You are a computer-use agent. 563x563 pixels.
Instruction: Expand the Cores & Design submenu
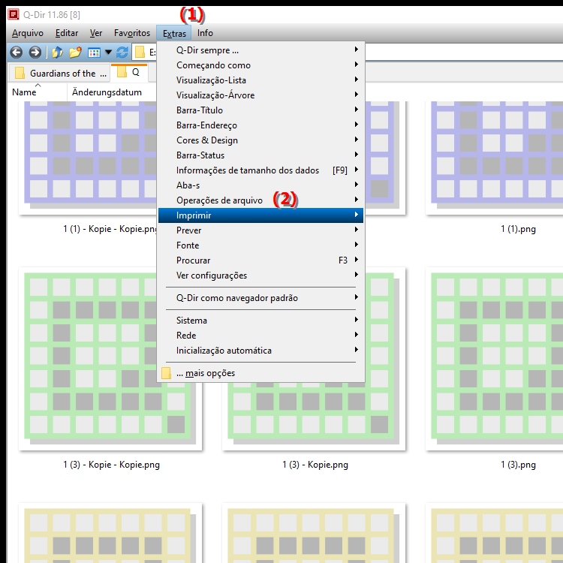coord(260,140)
